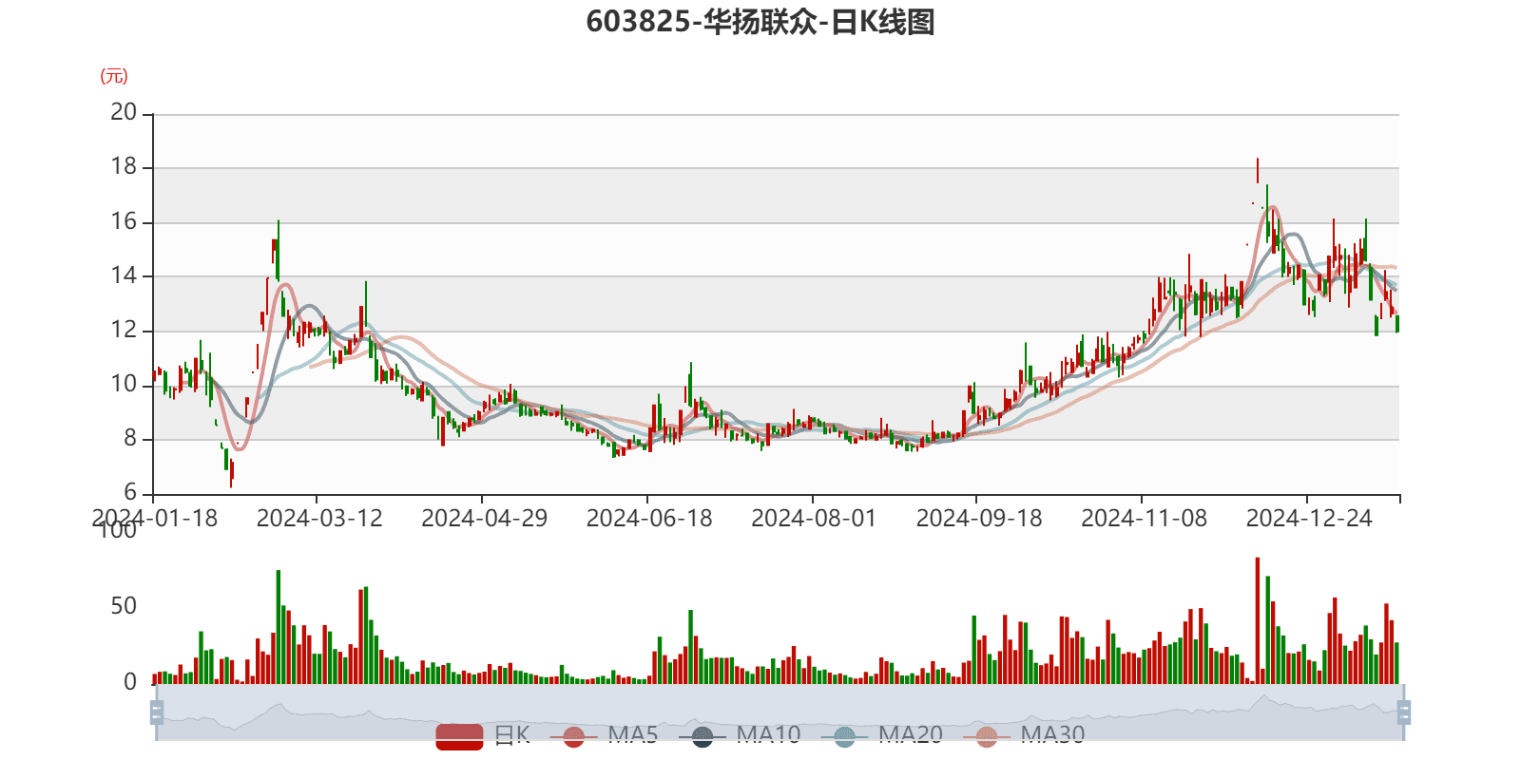This screenshot has width=1521, height=760.
Task: Grab the left data zoom slider handle
Action: pos(157,712)
